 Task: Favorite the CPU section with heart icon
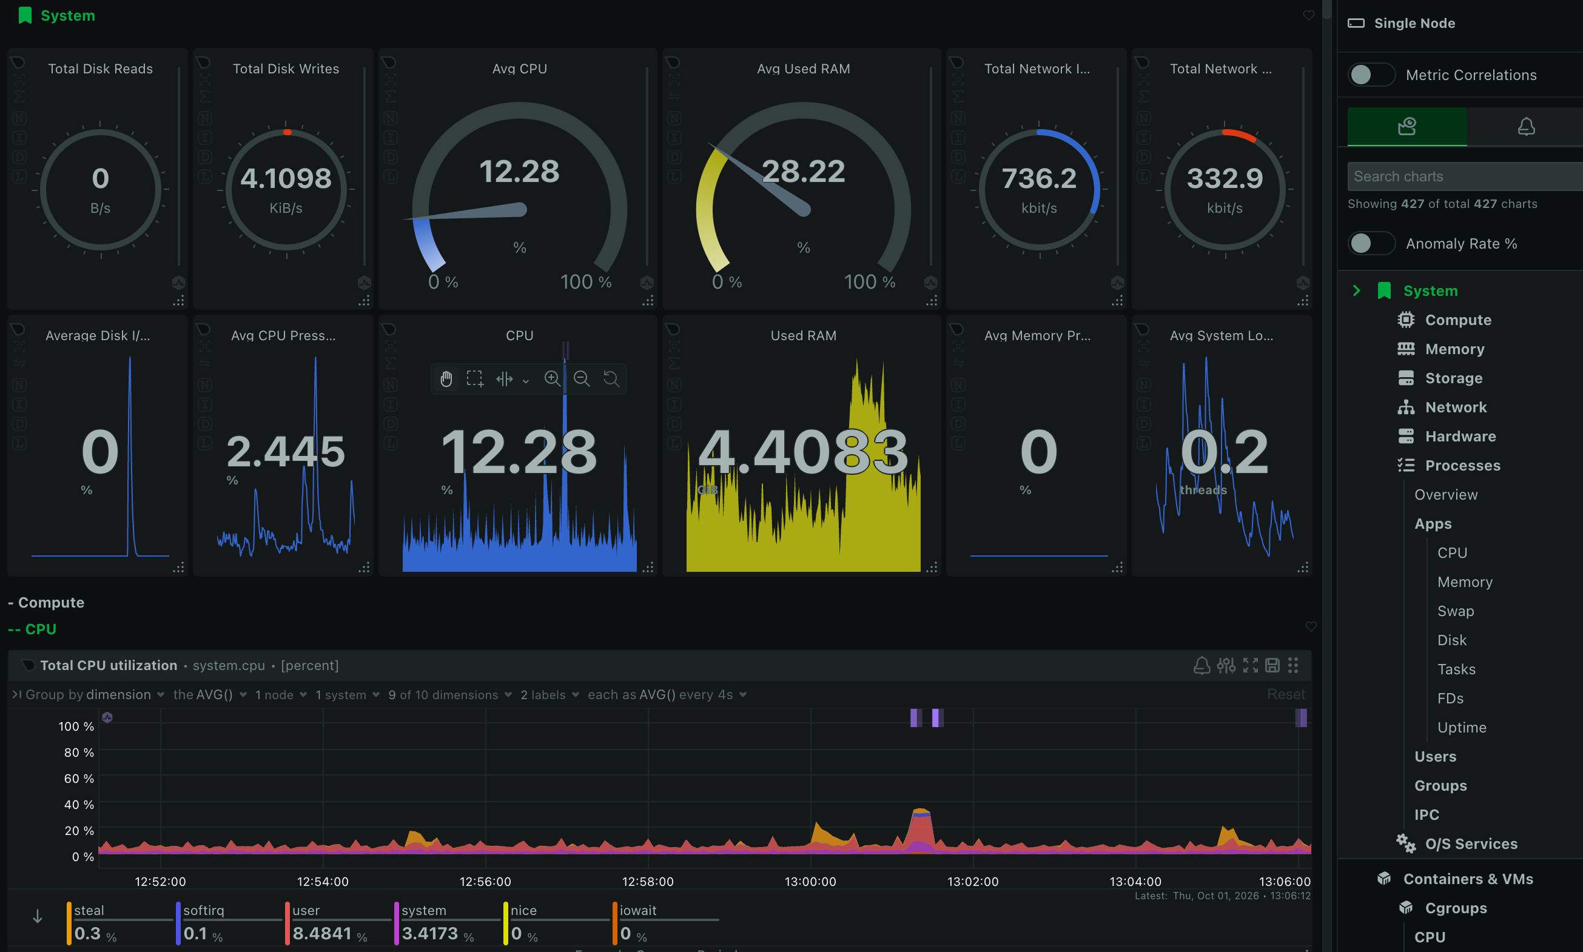[1311, 627]
